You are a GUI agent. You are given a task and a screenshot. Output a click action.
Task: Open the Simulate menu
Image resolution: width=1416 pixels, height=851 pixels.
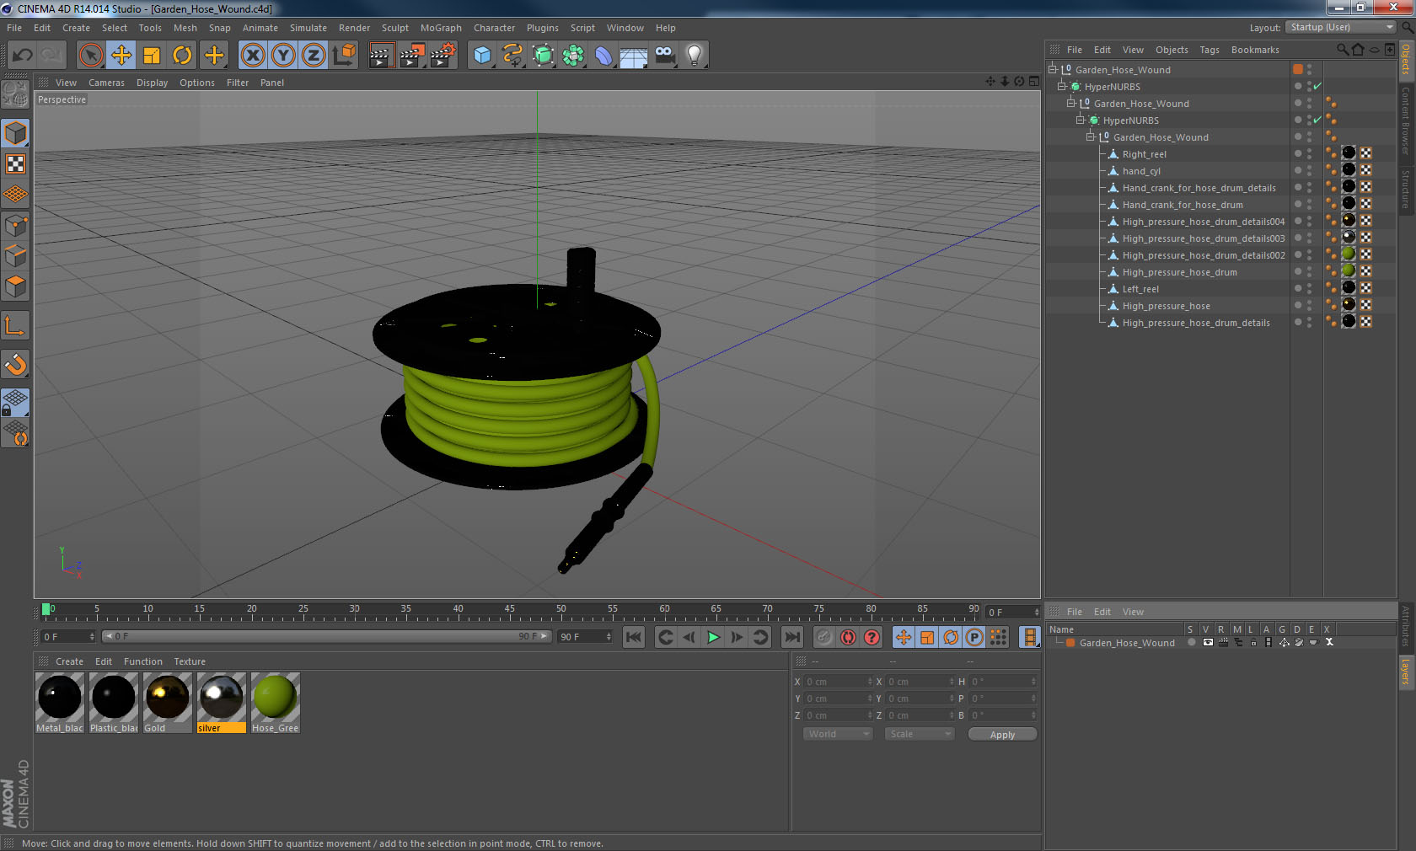[x=308, y=28]
